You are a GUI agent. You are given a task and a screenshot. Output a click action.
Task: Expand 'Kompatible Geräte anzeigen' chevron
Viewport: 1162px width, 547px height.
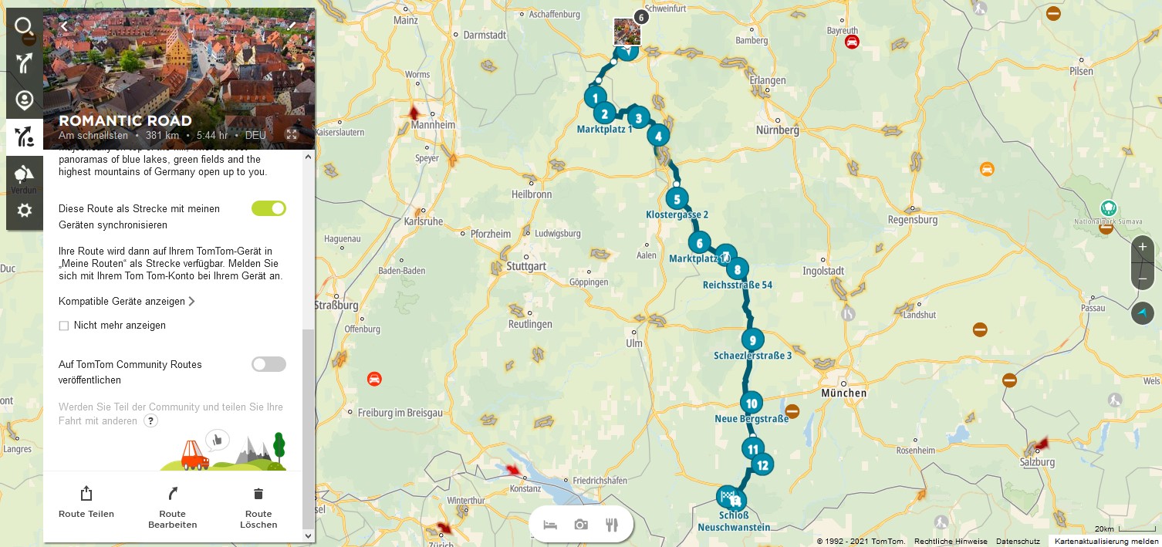[191, 302]
